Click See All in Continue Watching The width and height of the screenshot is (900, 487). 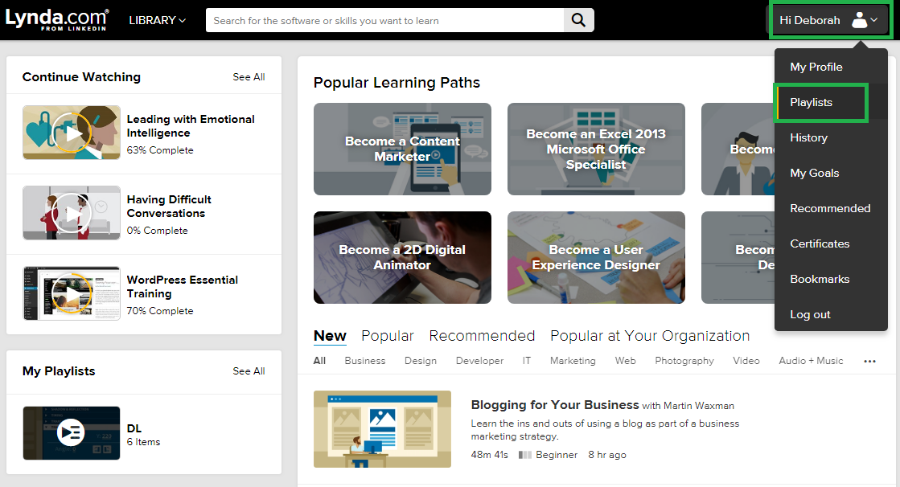point(249,77)
